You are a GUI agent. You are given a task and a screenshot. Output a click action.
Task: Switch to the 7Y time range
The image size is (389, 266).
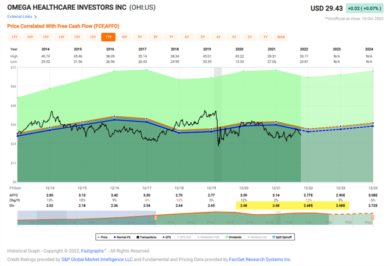(x=171, y=37)
